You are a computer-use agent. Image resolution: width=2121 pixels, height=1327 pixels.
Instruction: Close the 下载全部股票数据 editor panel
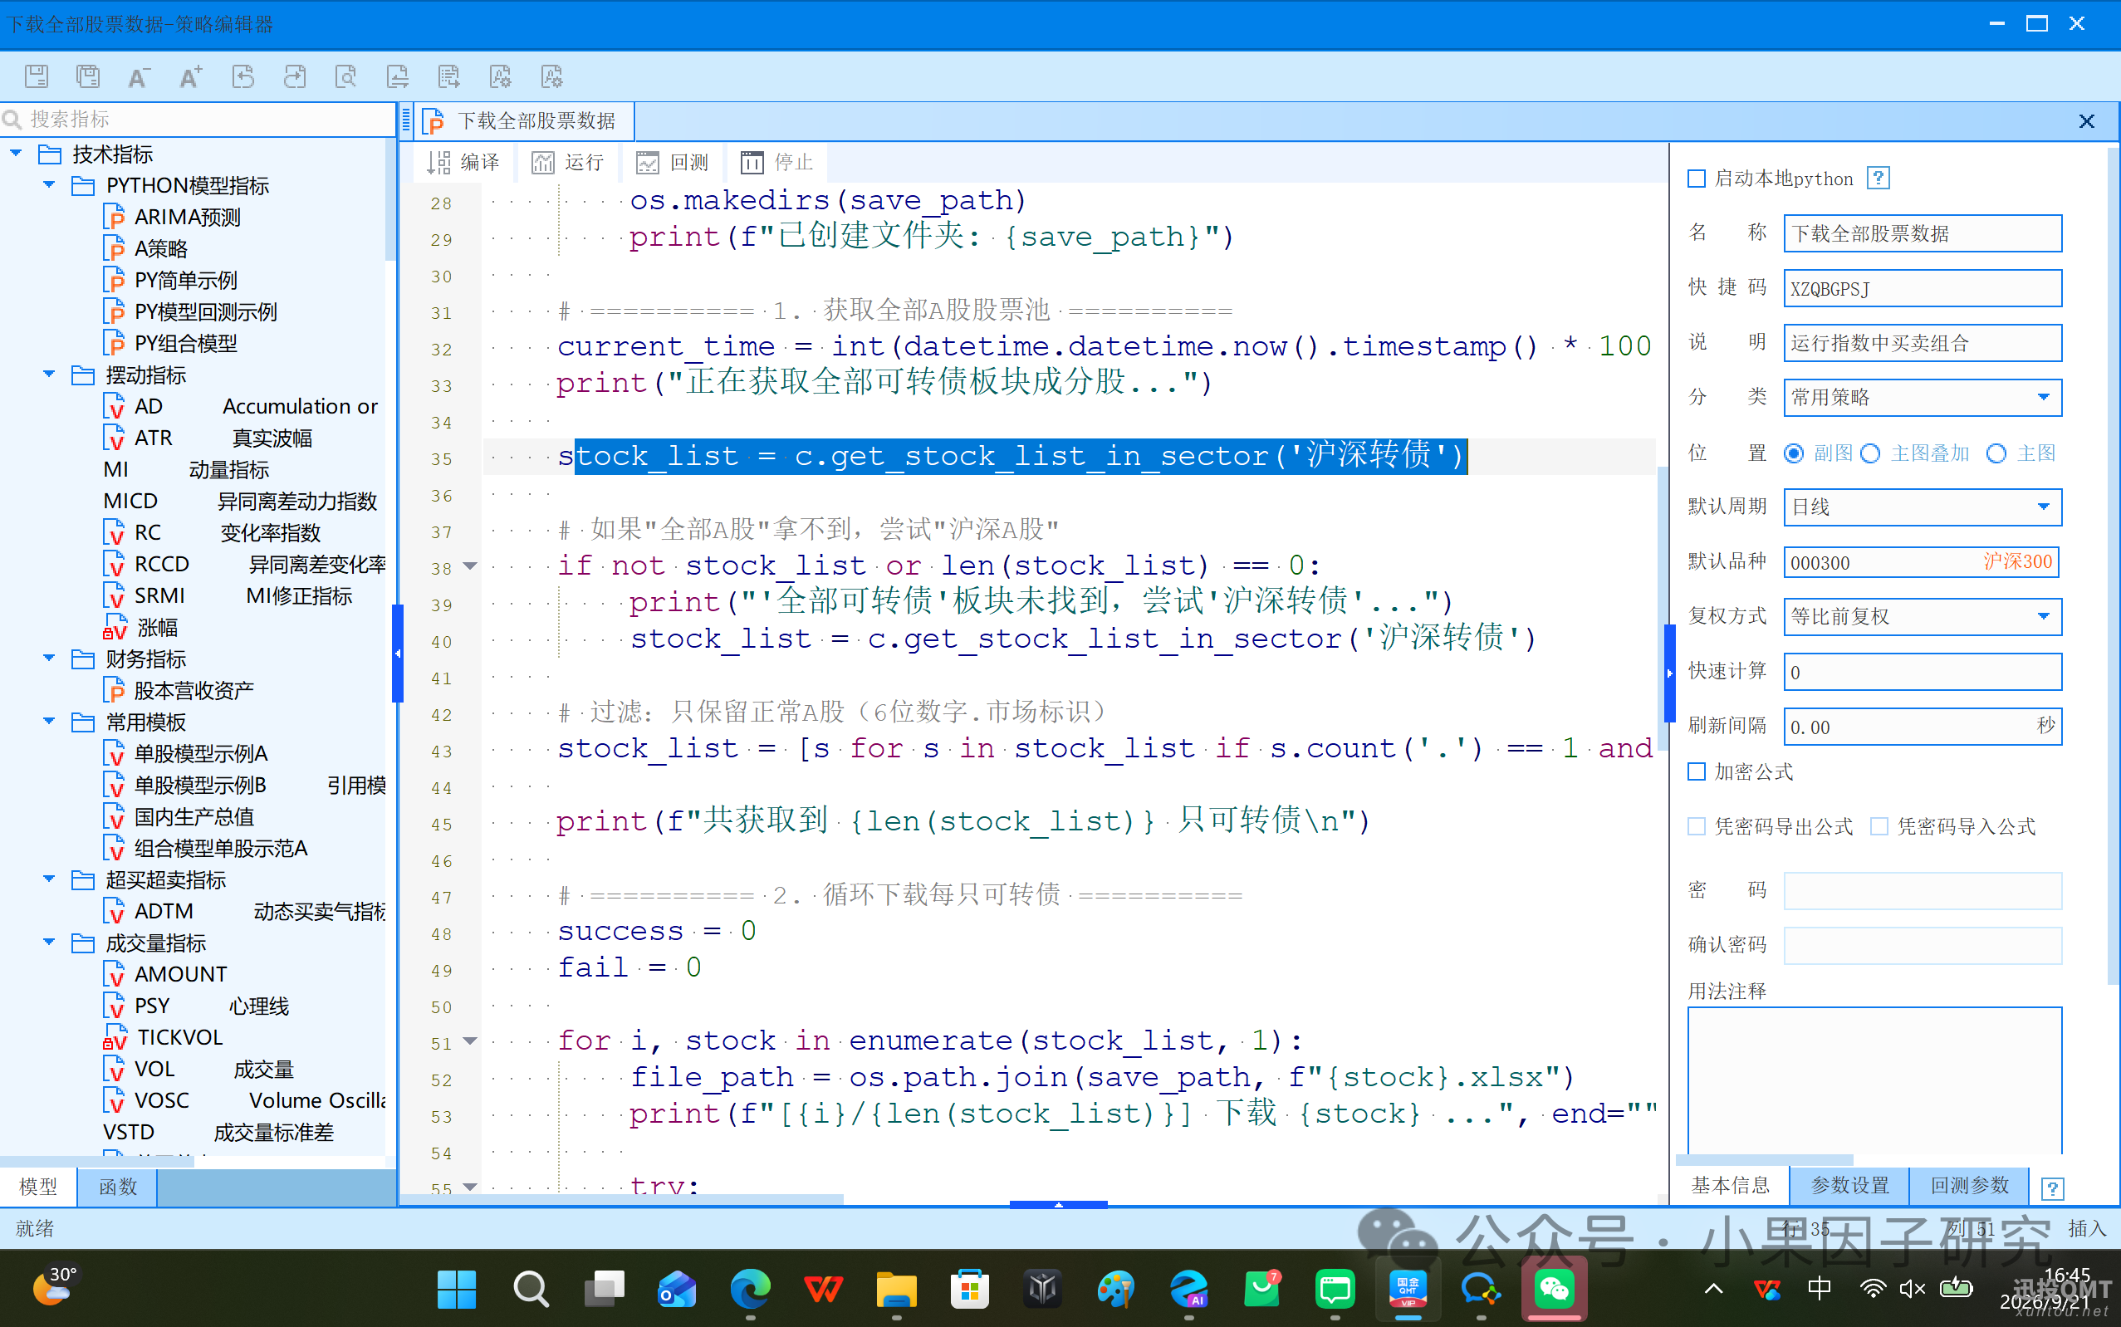tap(2087, 121)
